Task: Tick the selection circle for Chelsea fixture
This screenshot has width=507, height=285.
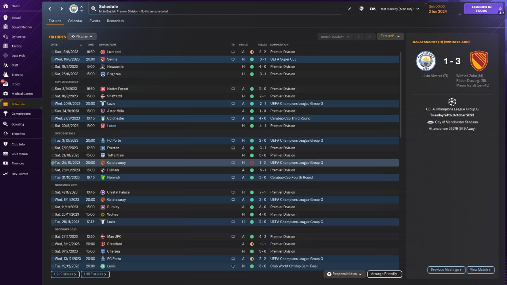Action: coord(53,251)
